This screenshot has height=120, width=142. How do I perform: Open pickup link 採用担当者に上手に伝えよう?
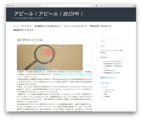point(113,64)
